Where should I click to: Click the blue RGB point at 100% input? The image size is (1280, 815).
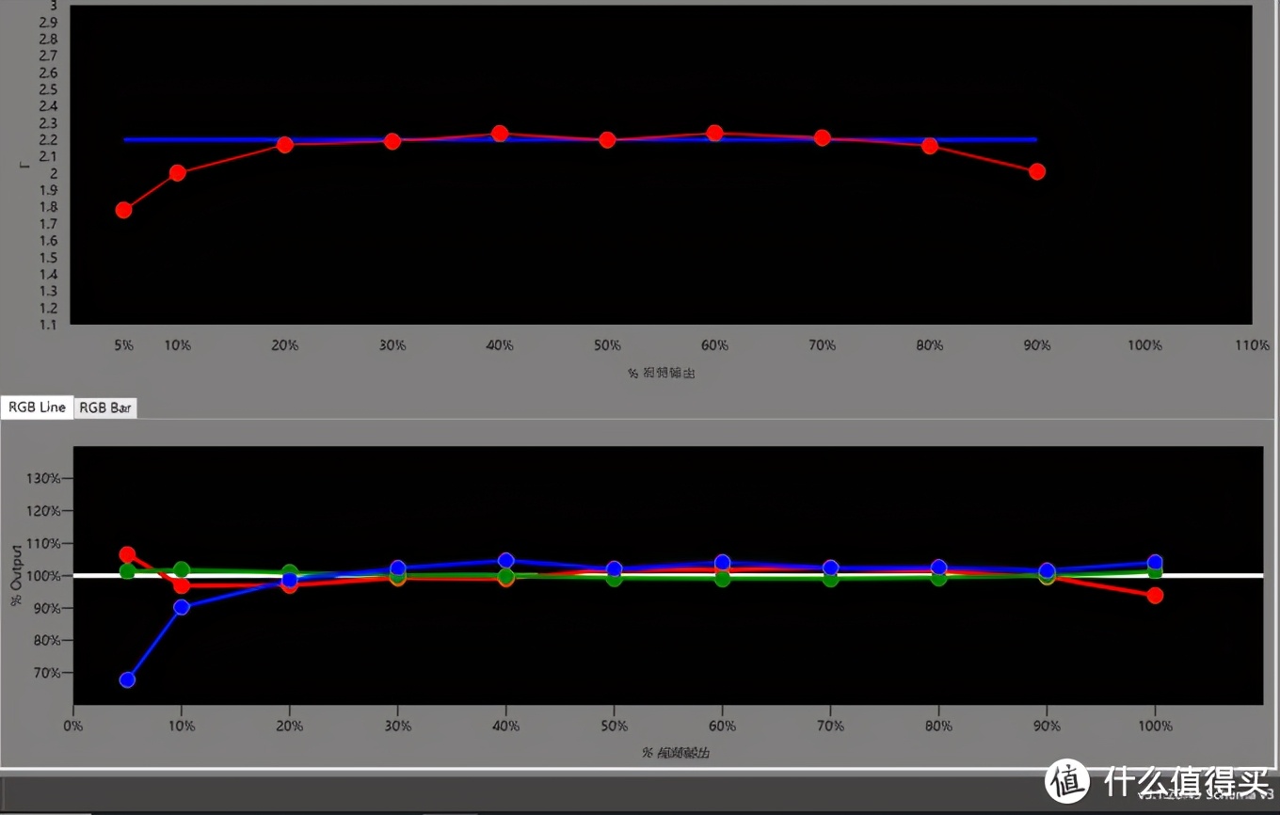pyautogui.click(x=1155, y=563)
